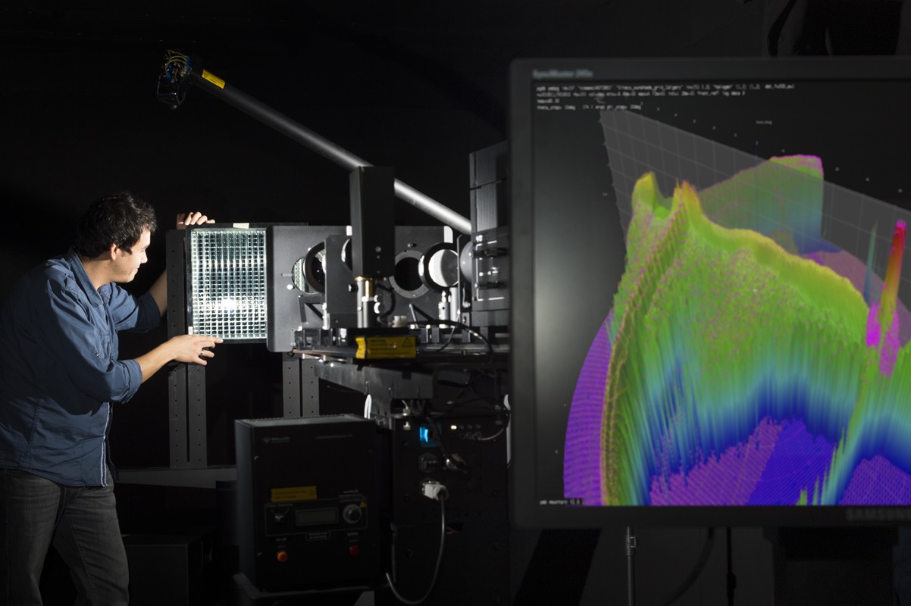Click the status text at bottom-left of the monitor
The width and height of the screenshot is (911, 606).
point(561,501)
